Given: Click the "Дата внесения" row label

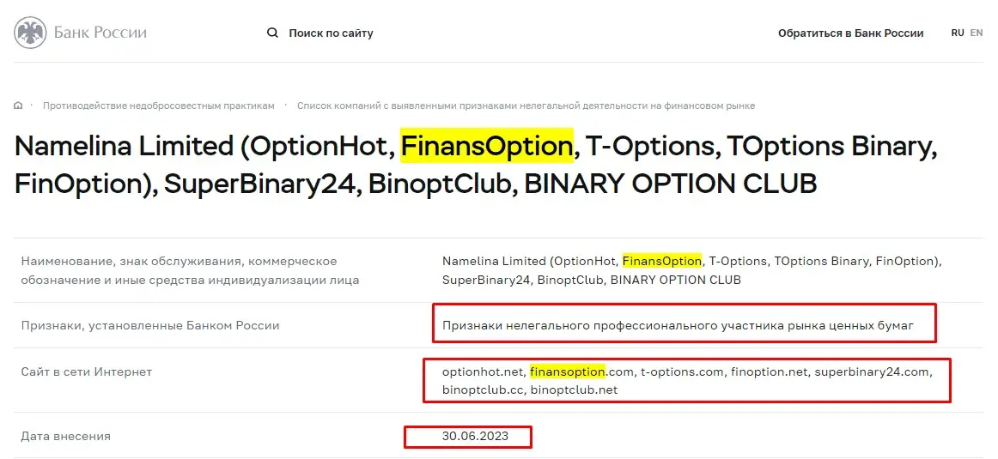Looking at the screenshot, I should pos(65,436).
